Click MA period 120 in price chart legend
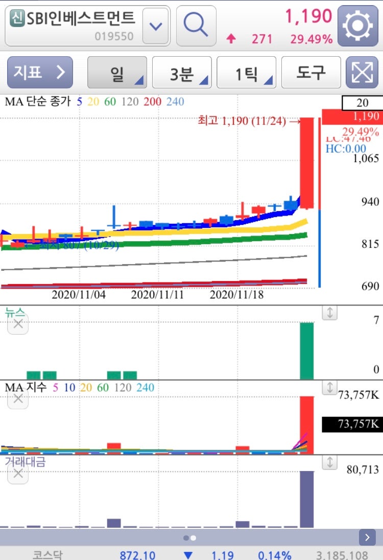Image resolution: width=383 pixels, height=560 pixels. pos(130,102)
